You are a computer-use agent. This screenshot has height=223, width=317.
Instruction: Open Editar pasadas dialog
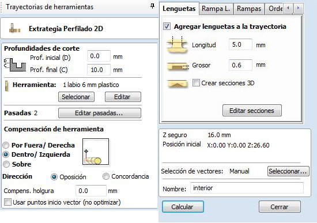coord(100,113)
